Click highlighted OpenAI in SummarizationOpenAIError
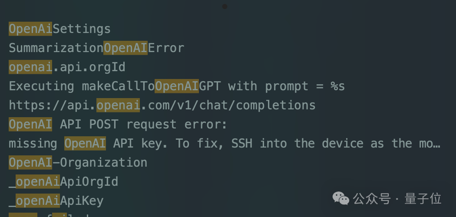 tap(126, 48)
